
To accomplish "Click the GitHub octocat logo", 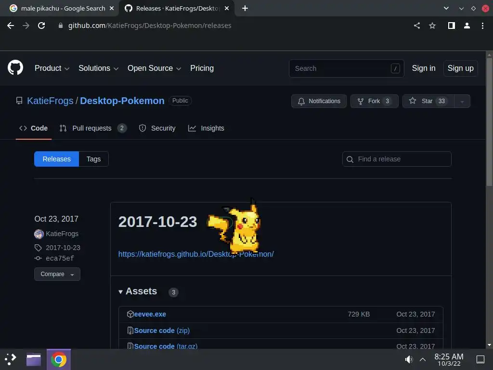I will tap(15, 67).
